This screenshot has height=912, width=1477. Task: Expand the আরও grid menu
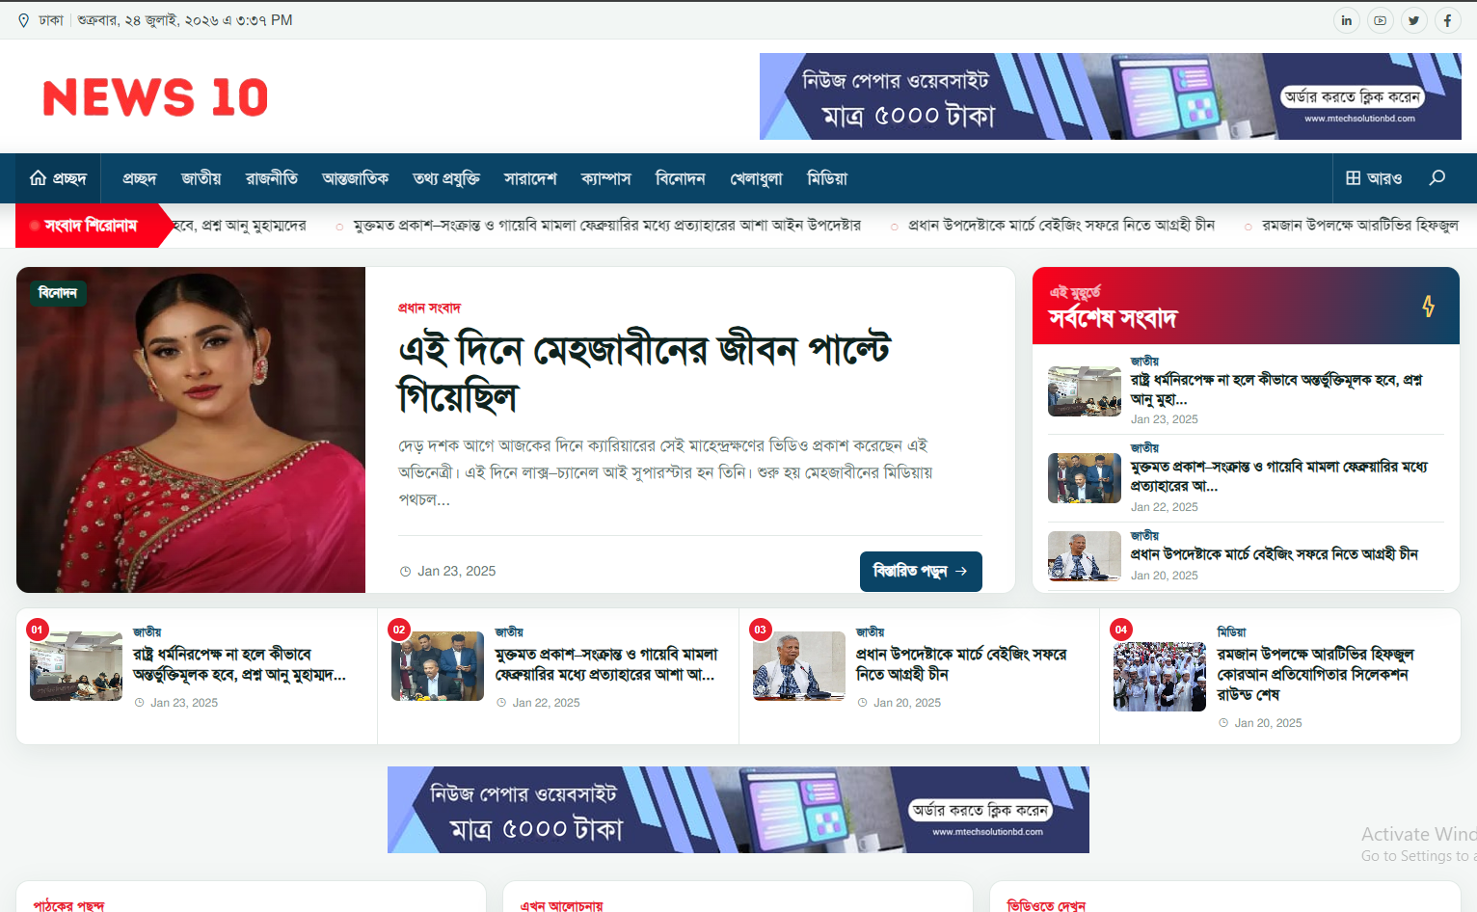pos(1374,178)
